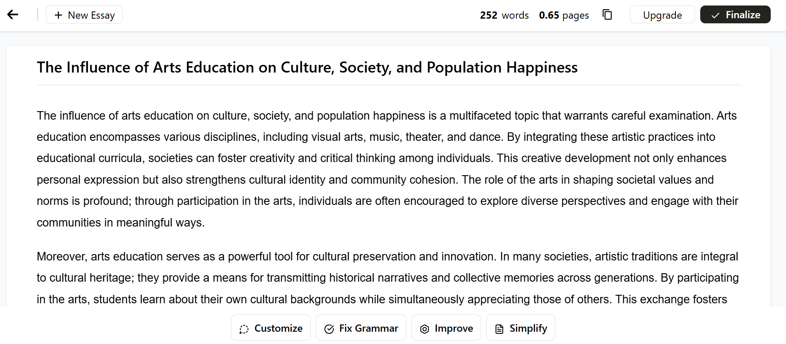This screenshot has width=786, height=344.
Task: Click the Simplify document icon
Action: [499, 329]
